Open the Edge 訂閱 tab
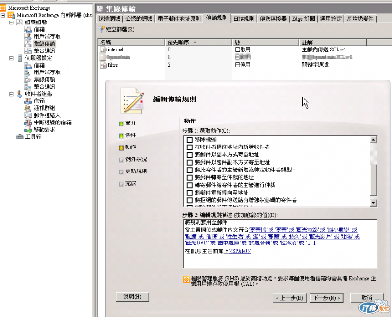Viewport: 392px width, 317px height. coord(303,19)
